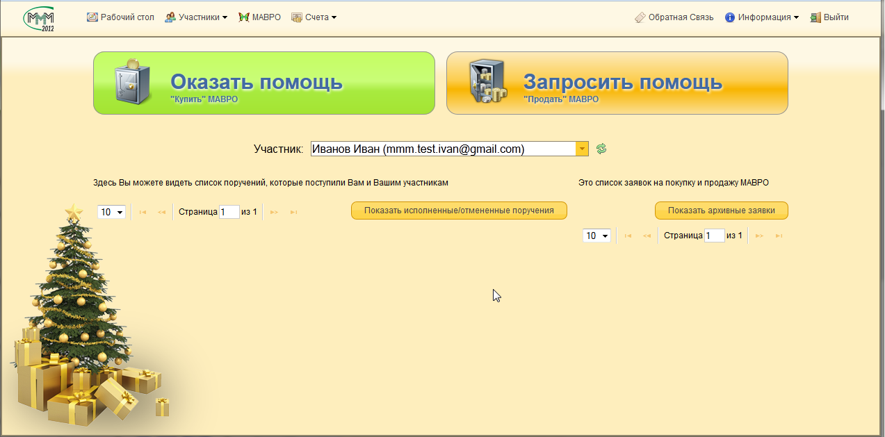Screen dimensions: 885x437
Task: Click the safe with gold coins icon
Action: coord(489,82)
